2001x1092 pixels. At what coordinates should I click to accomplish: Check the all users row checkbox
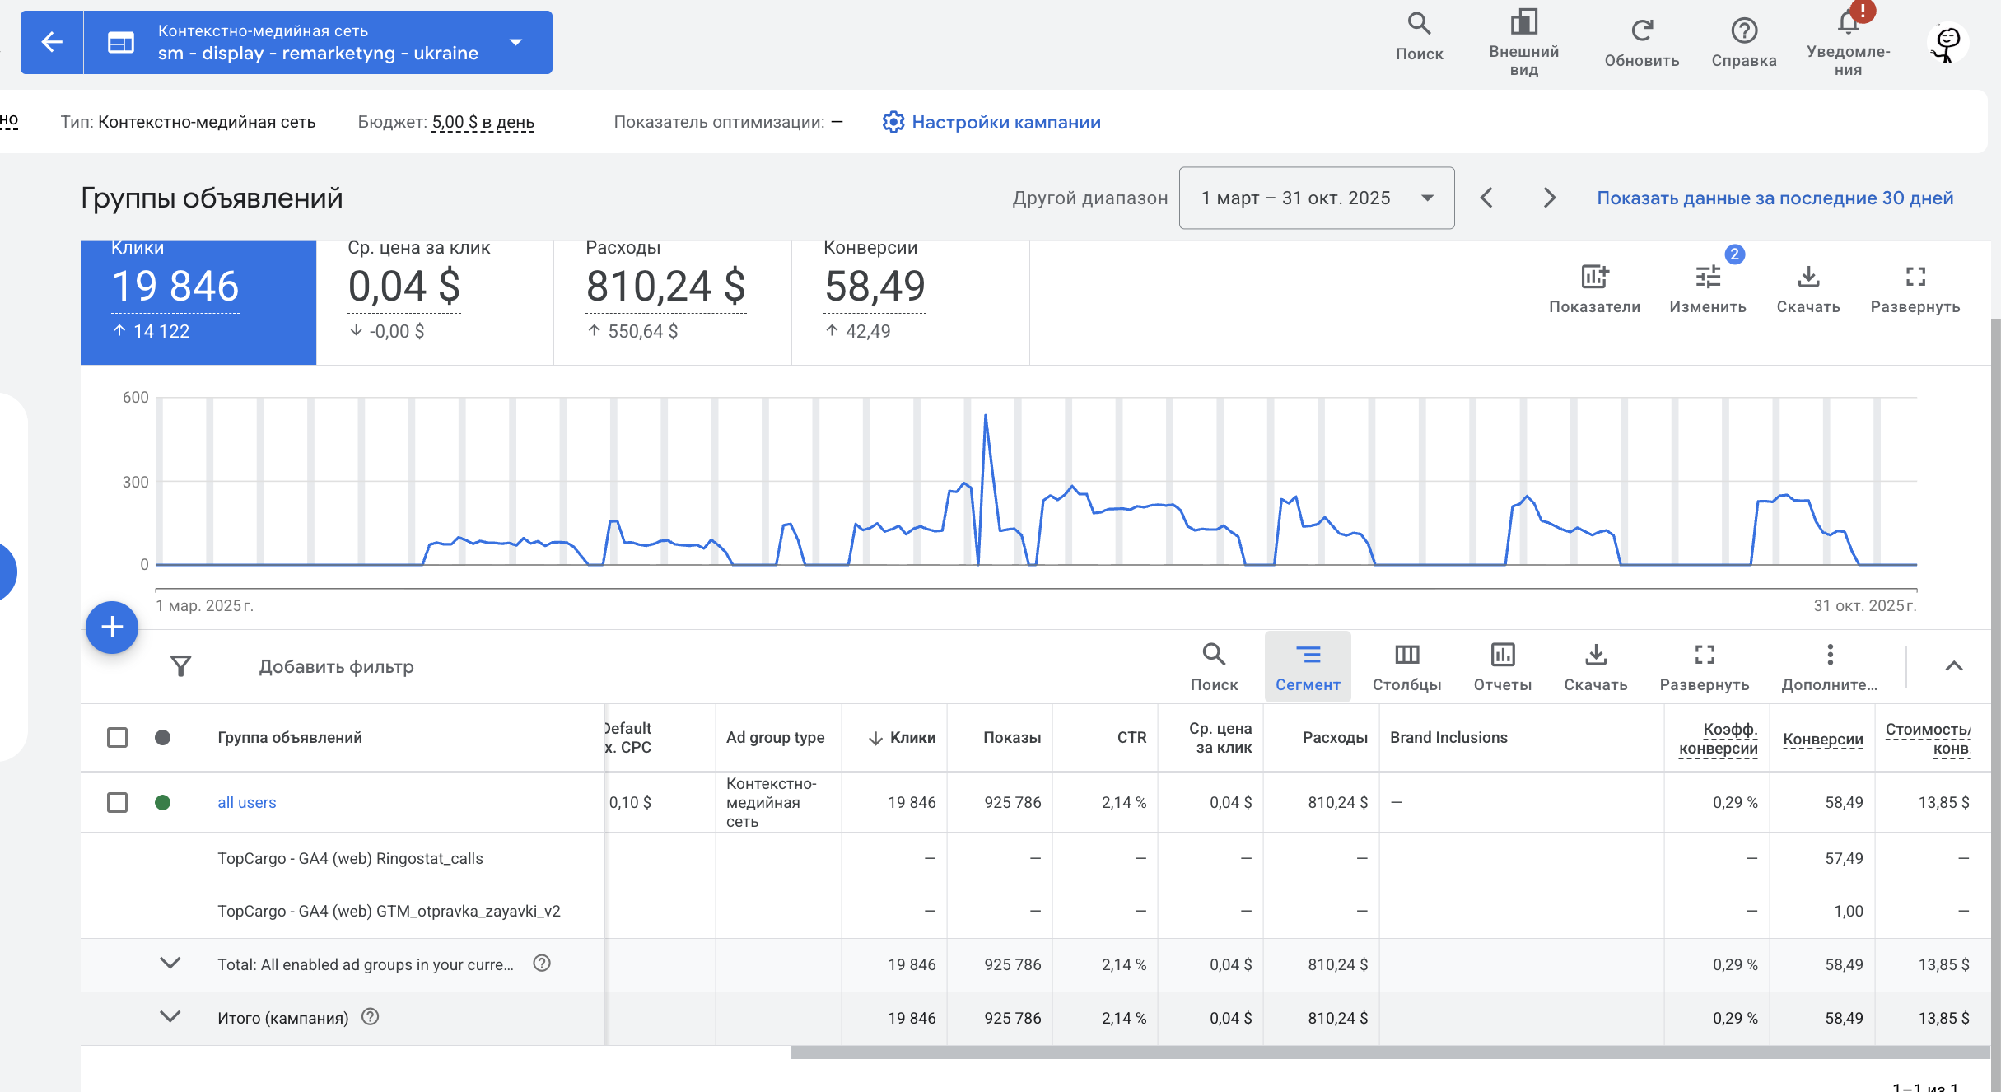(118, 802)
